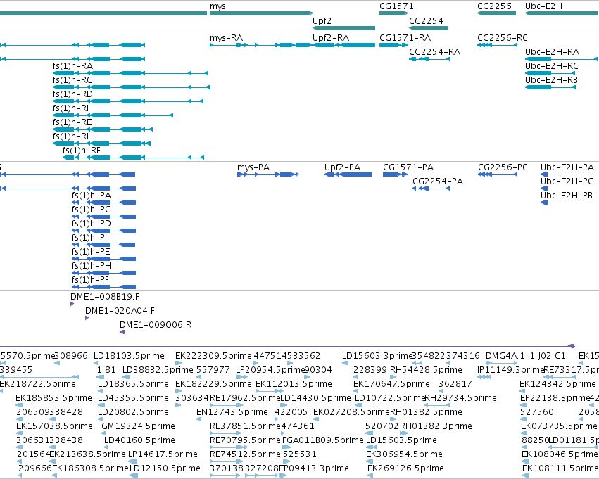Select the CG1571-RA transcript
The height and width of the screenshot is (479, 599).
pos(394,45)
